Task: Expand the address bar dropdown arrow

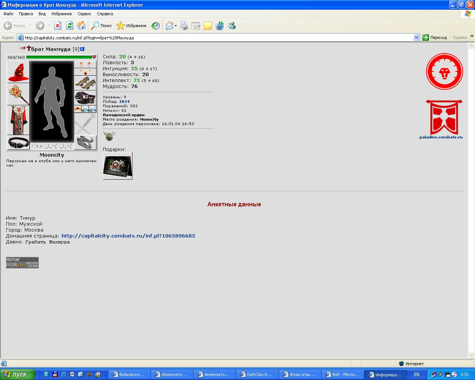Action: [x=416, y=37]
